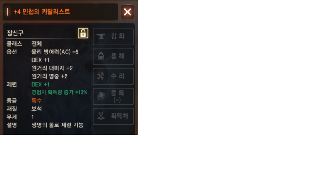The image size is (318, 179).
Task: Select the +4 민첩의 카탈리스트 title
Action: coord(42,12)
